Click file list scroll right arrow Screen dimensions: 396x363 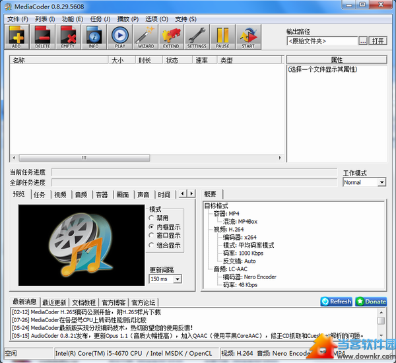(280, 158)
